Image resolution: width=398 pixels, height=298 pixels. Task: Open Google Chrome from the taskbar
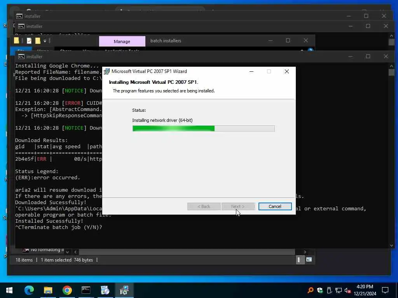tap(67, 290)
